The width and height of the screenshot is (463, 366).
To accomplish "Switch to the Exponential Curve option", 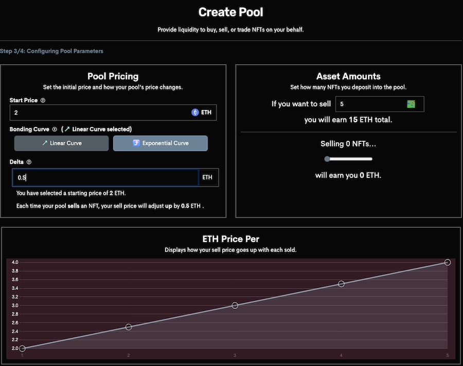I will [x=160, y=143].
